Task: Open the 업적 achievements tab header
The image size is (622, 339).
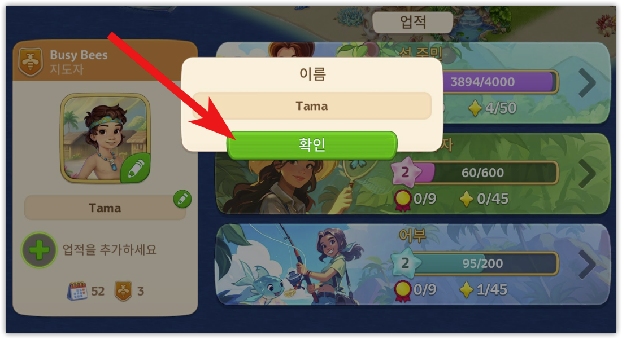Action: point(412,22)
